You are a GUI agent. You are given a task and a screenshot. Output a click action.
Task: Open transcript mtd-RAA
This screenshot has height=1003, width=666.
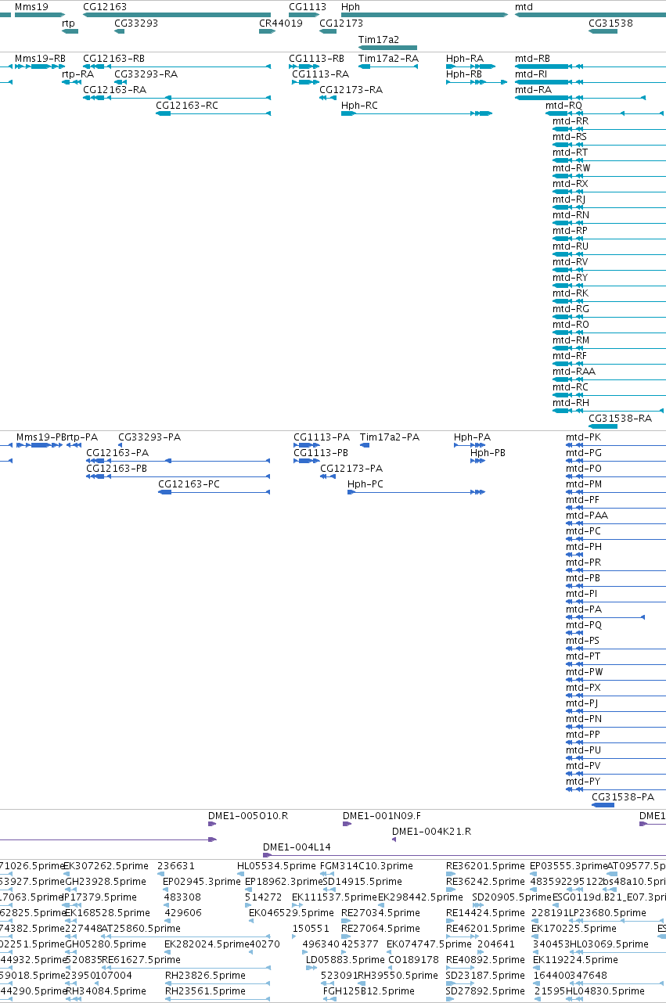[x=609, y=380]
